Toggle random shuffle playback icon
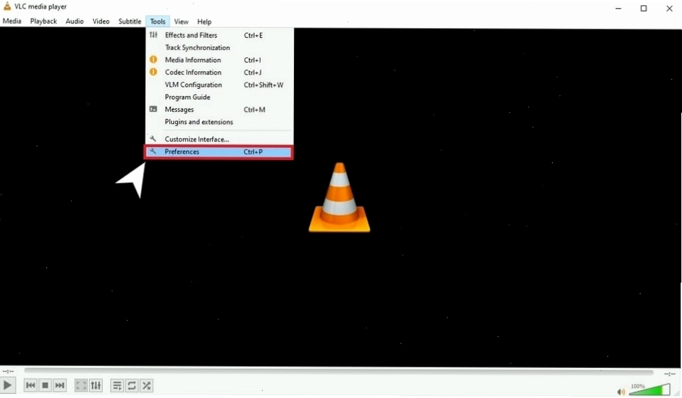The height and width of the screenshot is (398, 682). click(147, 385)
